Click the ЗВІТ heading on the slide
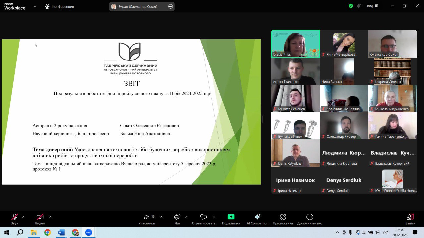424x238 pixels. [132, 84]
